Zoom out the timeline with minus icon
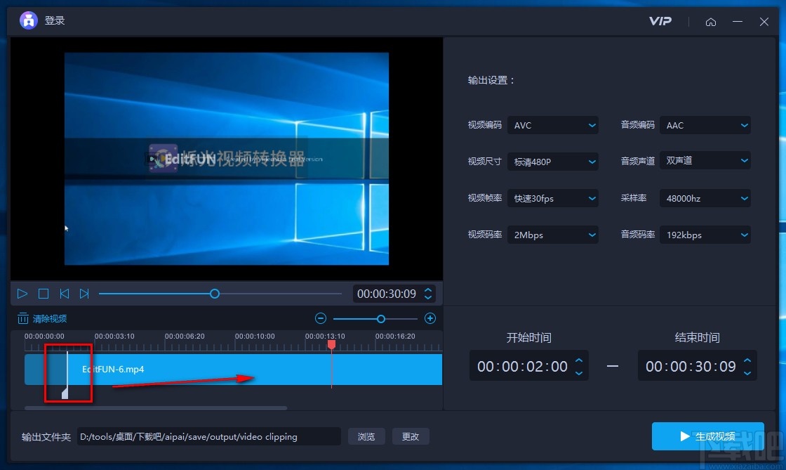This screenshot has height=470, width=786. (x=321, y=318)
